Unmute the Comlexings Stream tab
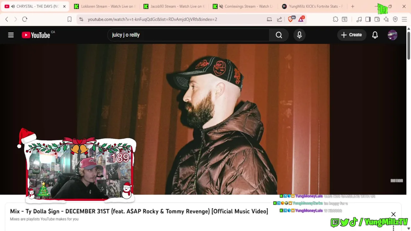The height and width of the screenshot is (231, 411). coord(221,6)
